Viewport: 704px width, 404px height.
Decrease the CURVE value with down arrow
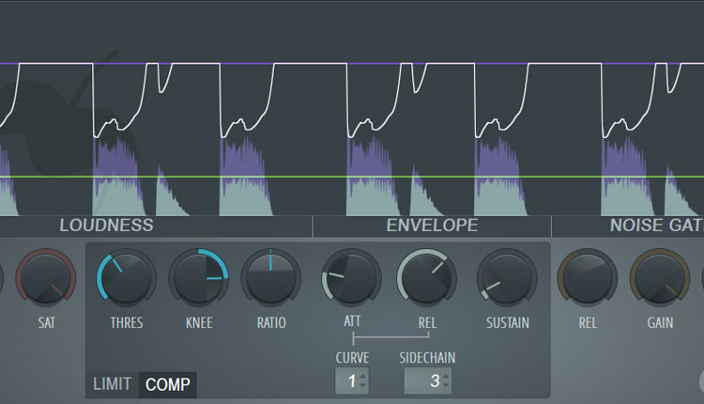[362, 385]
